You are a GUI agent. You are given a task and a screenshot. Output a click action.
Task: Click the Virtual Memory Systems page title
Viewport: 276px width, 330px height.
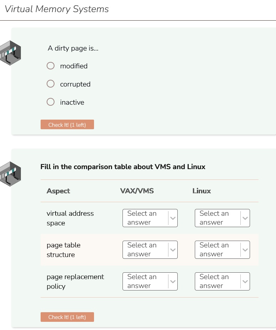[x=57, y=9]
